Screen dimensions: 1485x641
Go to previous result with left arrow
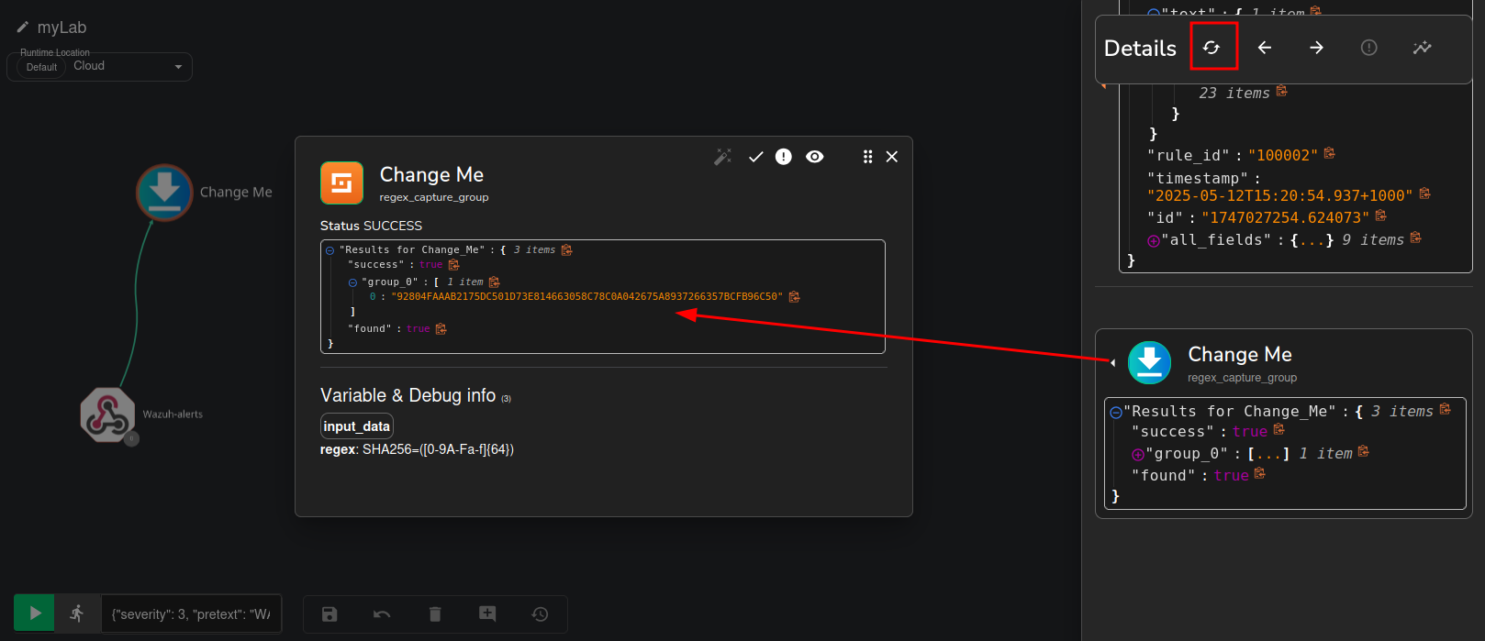1264,48
